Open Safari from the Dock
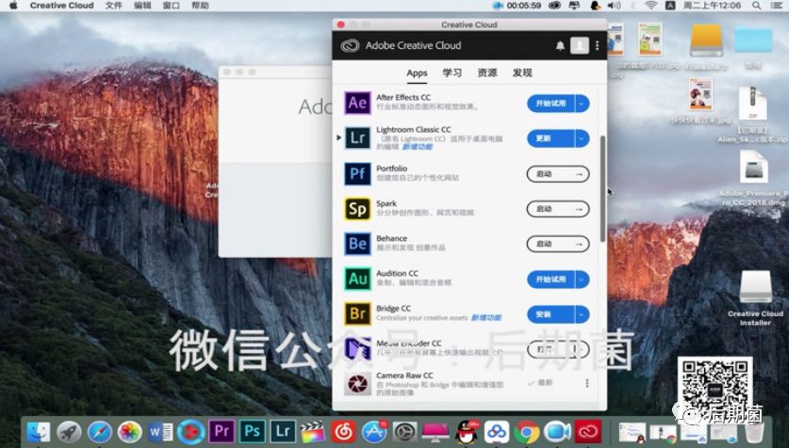The image size is (789, 448). pyautogui.click(x=100, y=432)
